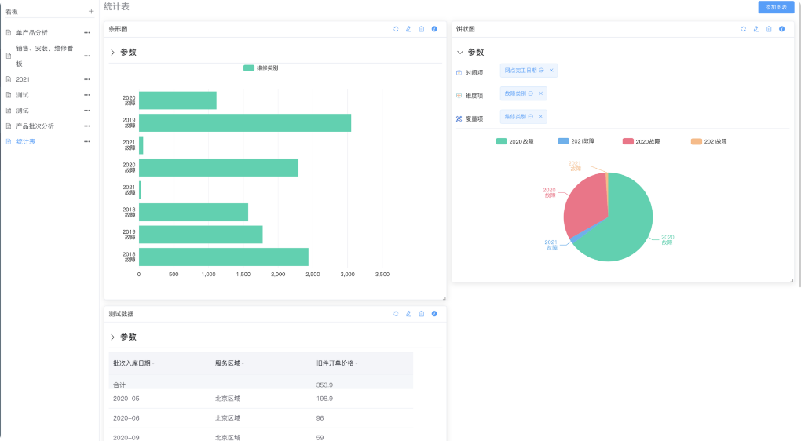This screenshot has width=801, height=441.
Task: Sort by 服务区域 column header
Action: coord(230,363)
